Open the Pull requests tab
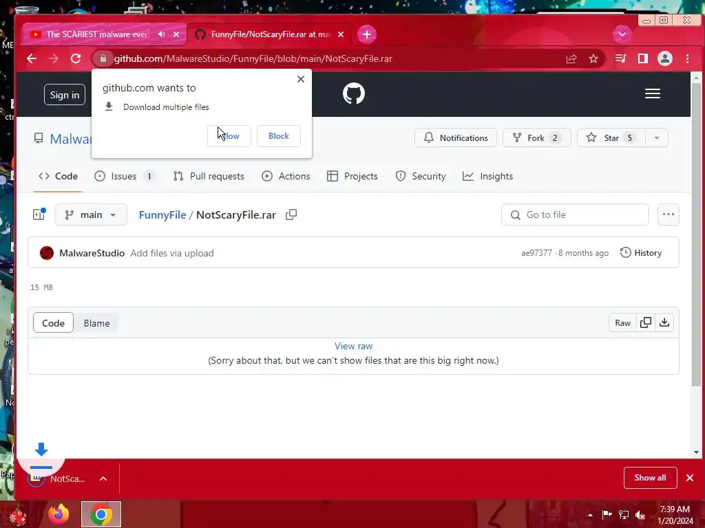This screenshot has height=528, width=705. pos(209,177)
